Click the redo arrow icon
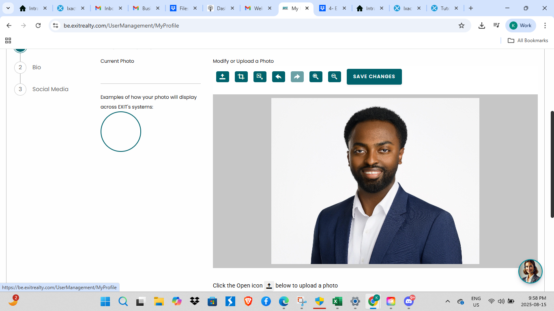 point(297,77)
